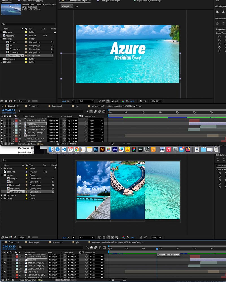226x282 pixels.
Task: Click the label color swatch of layer 16
Action: (x=16, y=123)
